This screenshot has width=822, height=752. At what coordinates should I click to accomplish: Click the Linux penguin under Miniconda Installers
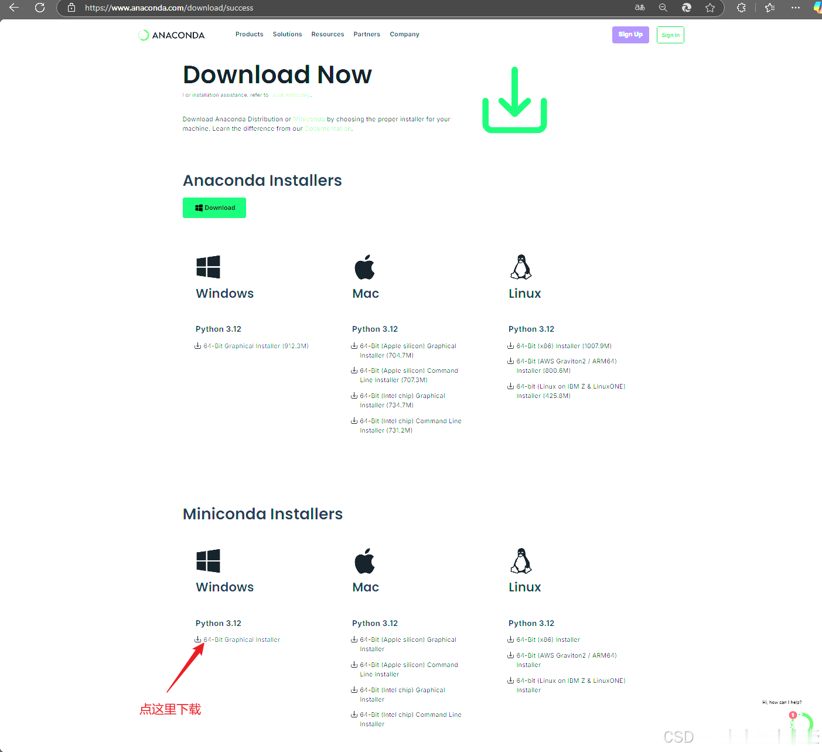point(521,561)
